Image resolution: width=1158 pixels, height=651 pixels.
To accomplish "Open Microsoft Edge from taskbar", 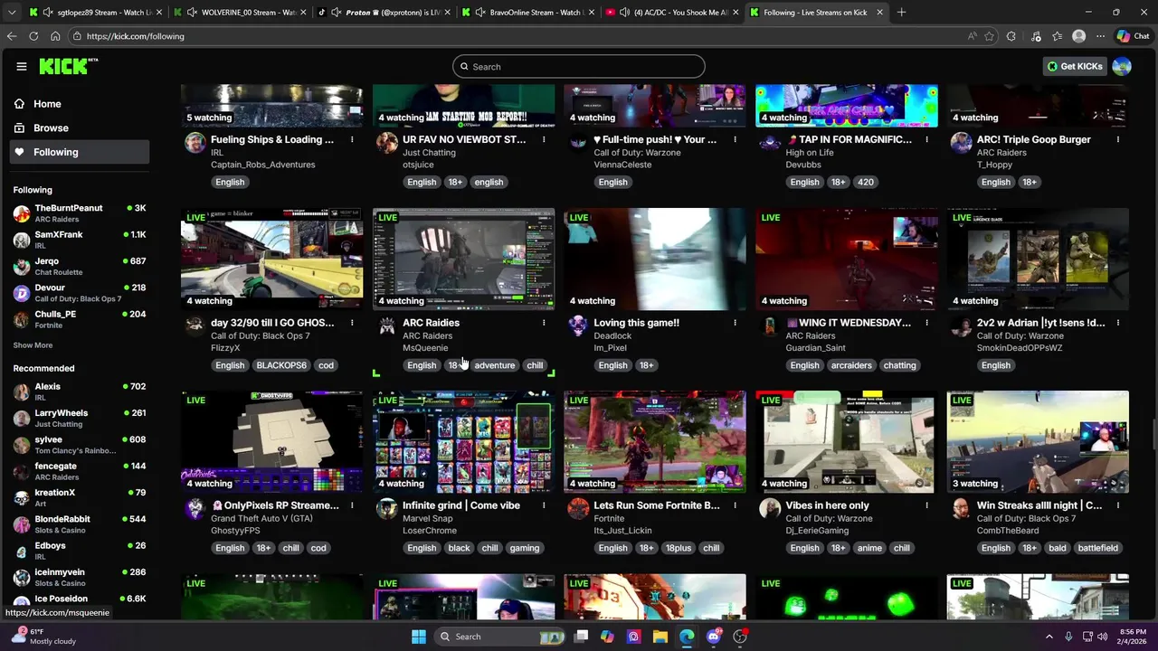I will click(x=687, y=637).
